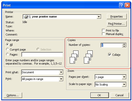This screenshot has height=101, width=132.
Task: Click the first collated pages illustration
Action: [74, 57]
